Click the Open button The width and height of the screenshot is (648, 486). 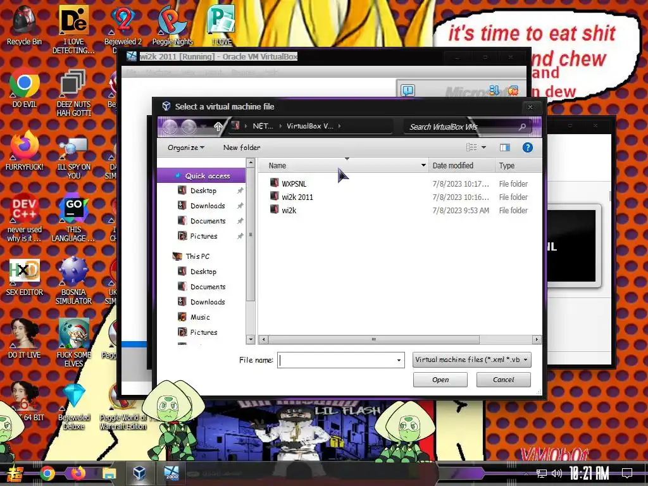440,380
